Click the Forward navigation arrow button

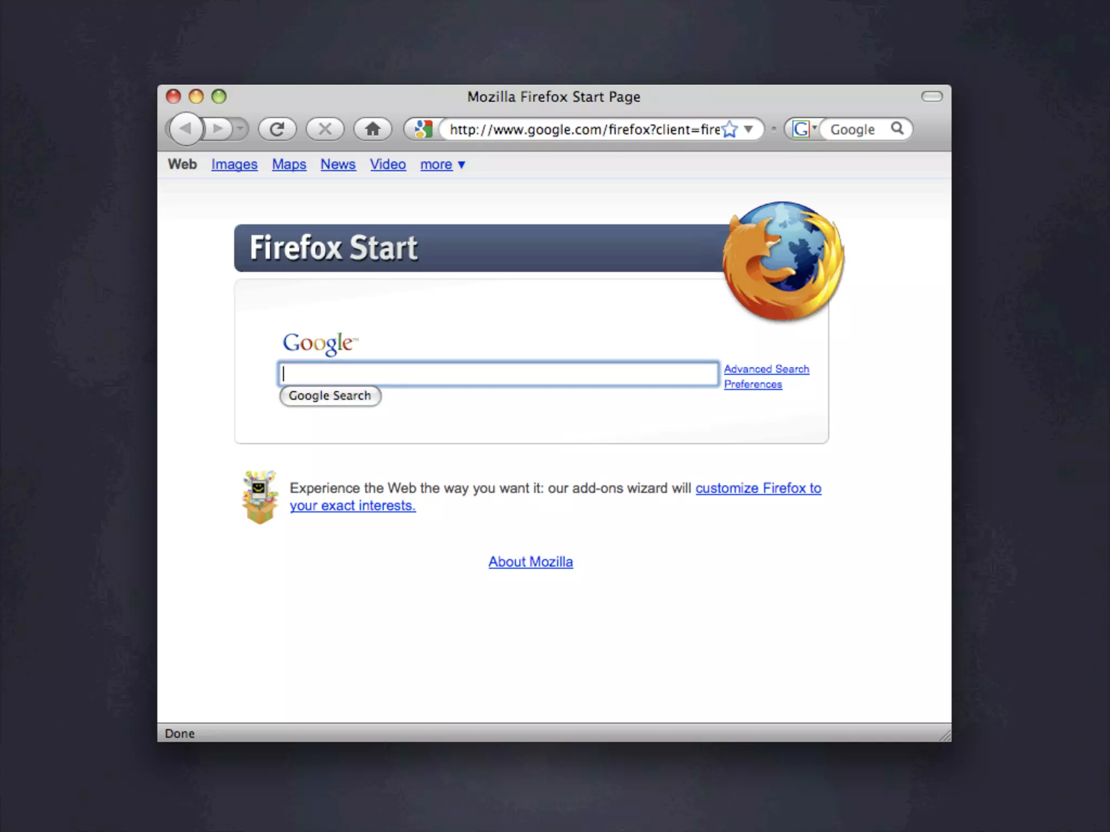(x=218, y=129)
